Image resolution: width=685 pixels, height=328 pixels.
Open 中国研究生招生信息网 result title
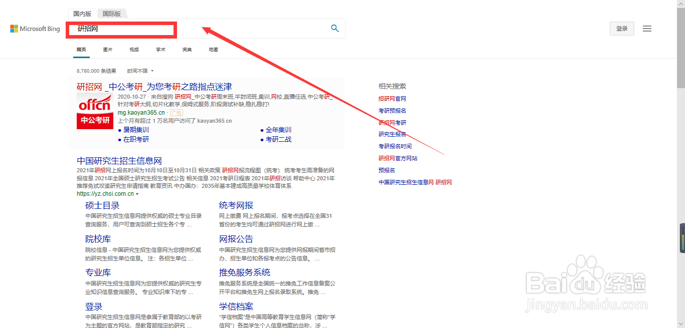(x=119, y=161)
